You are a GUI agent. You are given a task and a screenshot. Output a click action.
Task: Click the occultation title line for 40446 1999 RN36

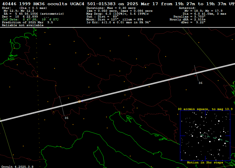(118, 4)
